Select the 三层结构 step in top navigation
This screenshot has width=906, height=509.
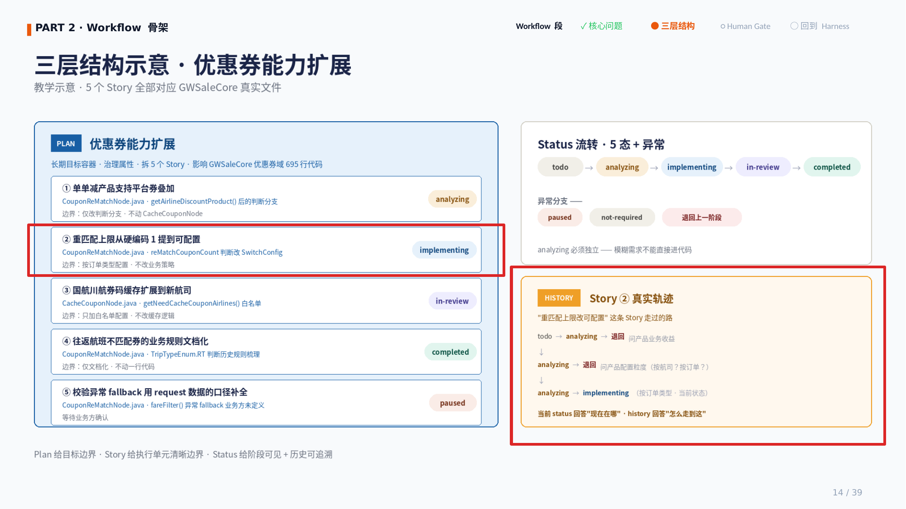[673, 26]
